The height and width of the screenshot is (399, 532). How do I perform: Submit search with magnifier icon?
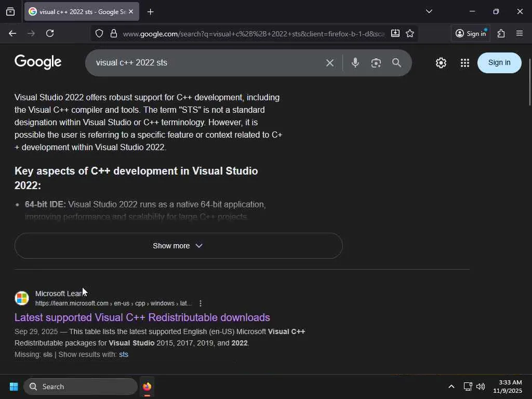tap(396, 63)
